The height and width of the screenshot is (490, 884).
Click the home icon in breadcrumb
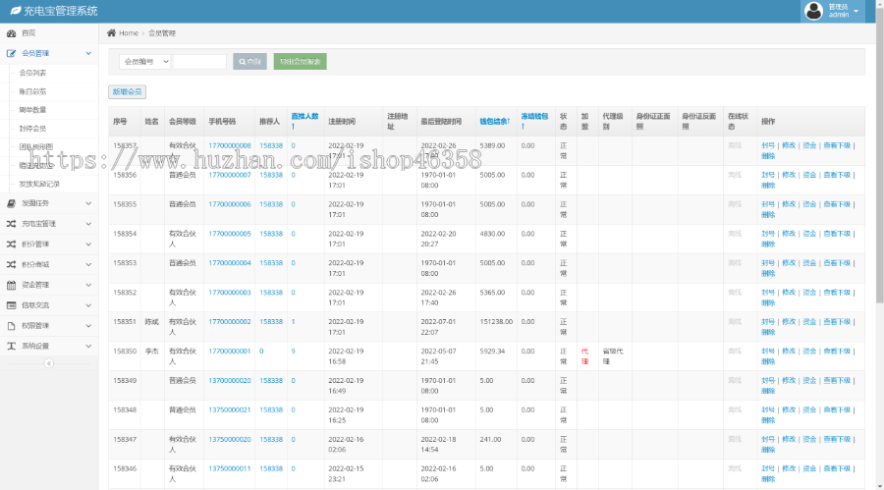[x=112, y=32]
